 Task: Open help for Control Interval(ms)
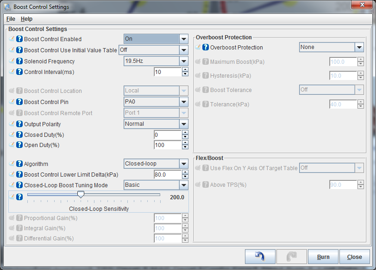click(x=19, y=72)
